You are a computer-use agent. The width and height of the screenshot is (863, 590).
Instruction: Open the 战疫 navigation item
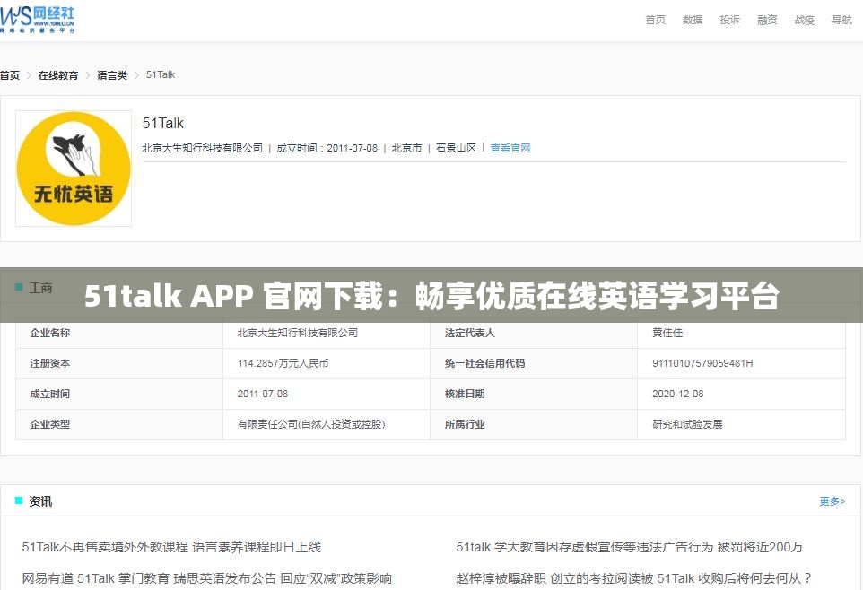(x=804, y=19)
